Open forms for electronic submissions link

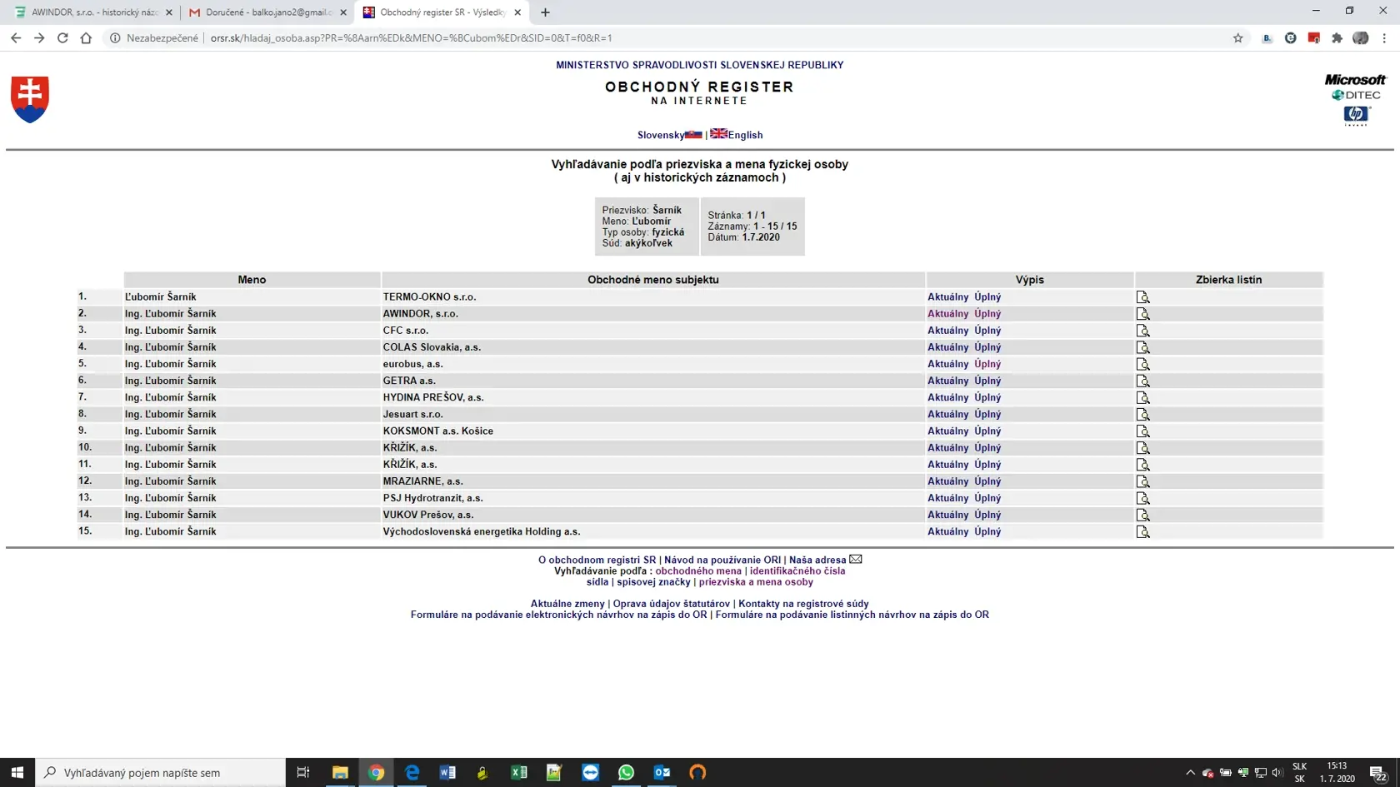pyautogui.click(x=558, y=615)
